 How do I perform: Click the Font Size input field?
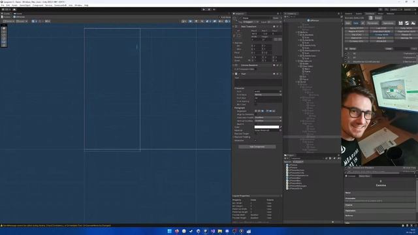(268, 98)
